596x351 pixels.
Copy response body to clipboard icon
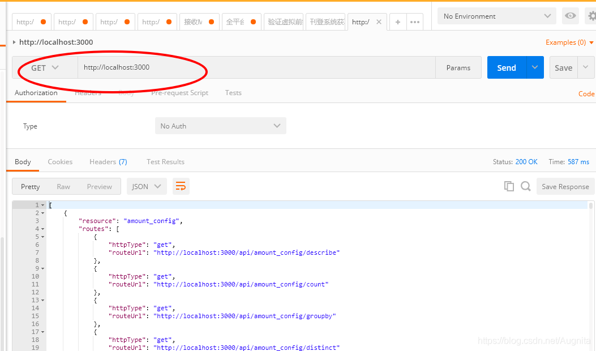pos(509,186)
